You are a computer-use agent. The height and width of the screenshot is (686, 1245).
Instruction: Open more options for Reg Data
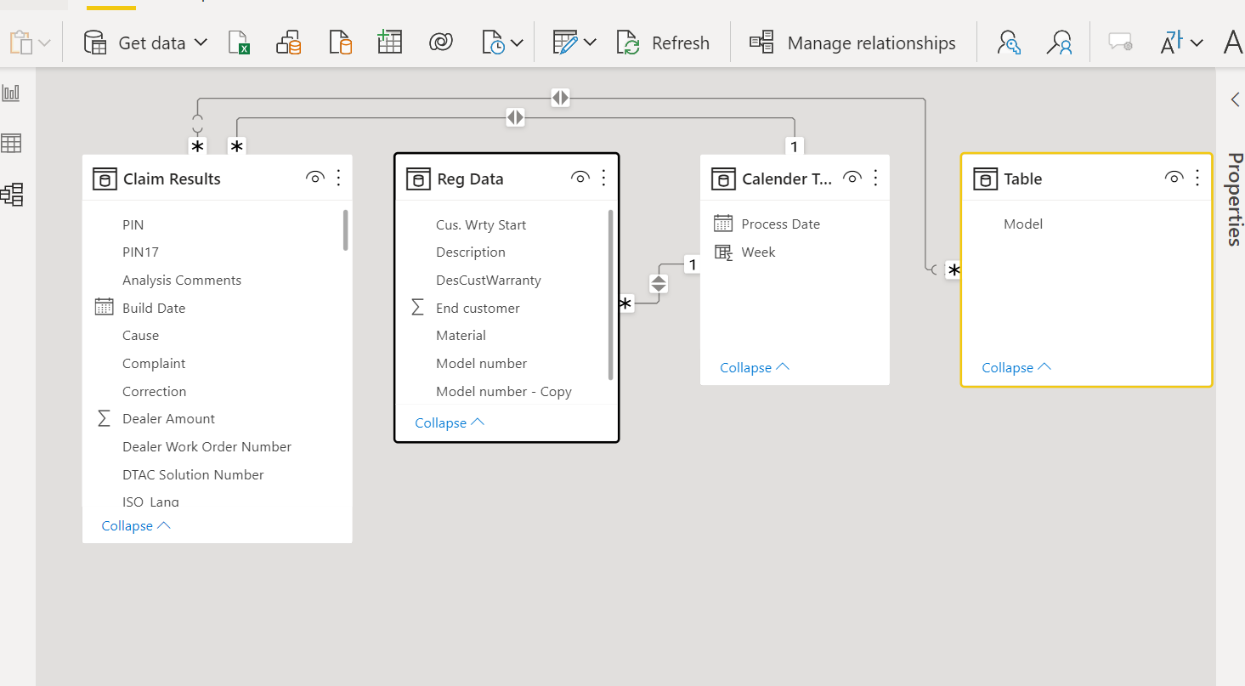[x=604, y=178]
